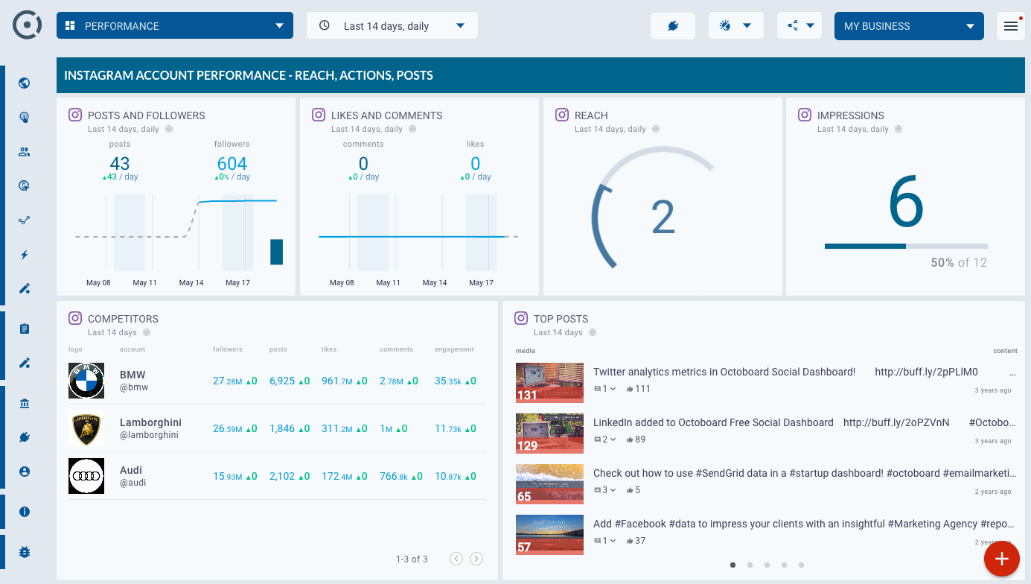The width and height of the screenshot is (1031, 584).
Task: Click the BMW logo in Competitors
Action: point(86,381)
